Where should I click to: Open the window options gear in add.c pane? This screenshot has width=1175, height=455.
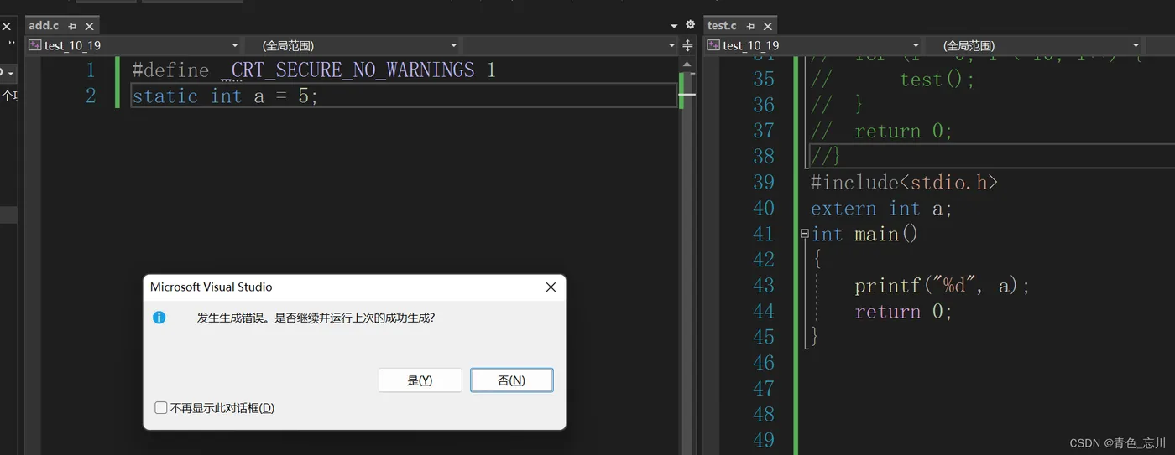(690, 25)
